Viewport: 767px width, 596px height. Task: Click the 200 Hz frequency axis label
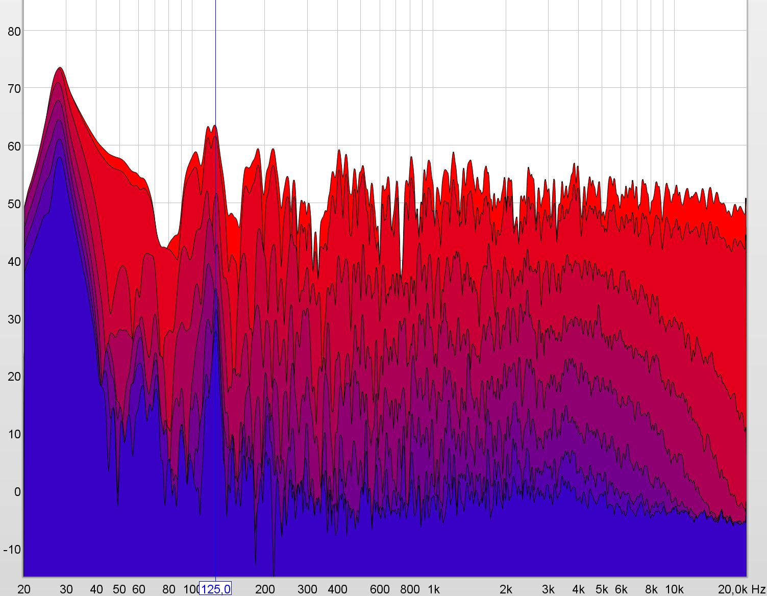point(264,589)
